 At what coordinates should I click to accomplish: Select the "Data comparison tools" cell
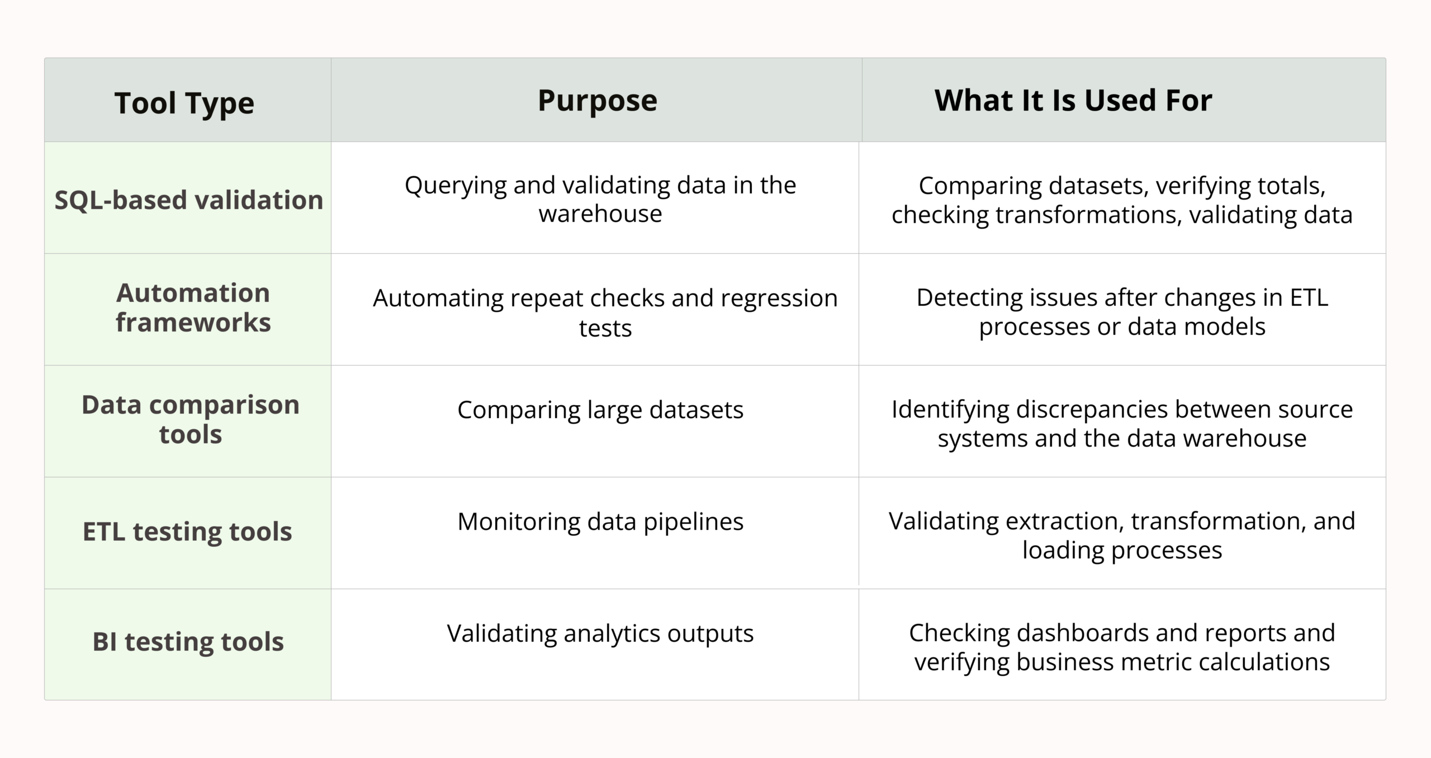tap(191, 419)
